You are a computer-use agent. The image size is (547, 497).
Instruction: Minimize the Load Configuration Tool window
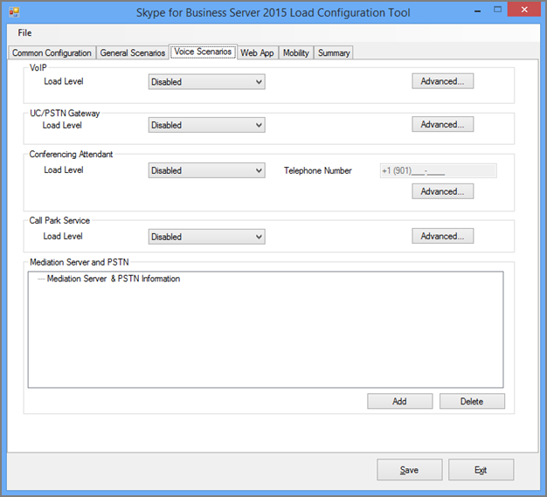(x=478, y=11)
